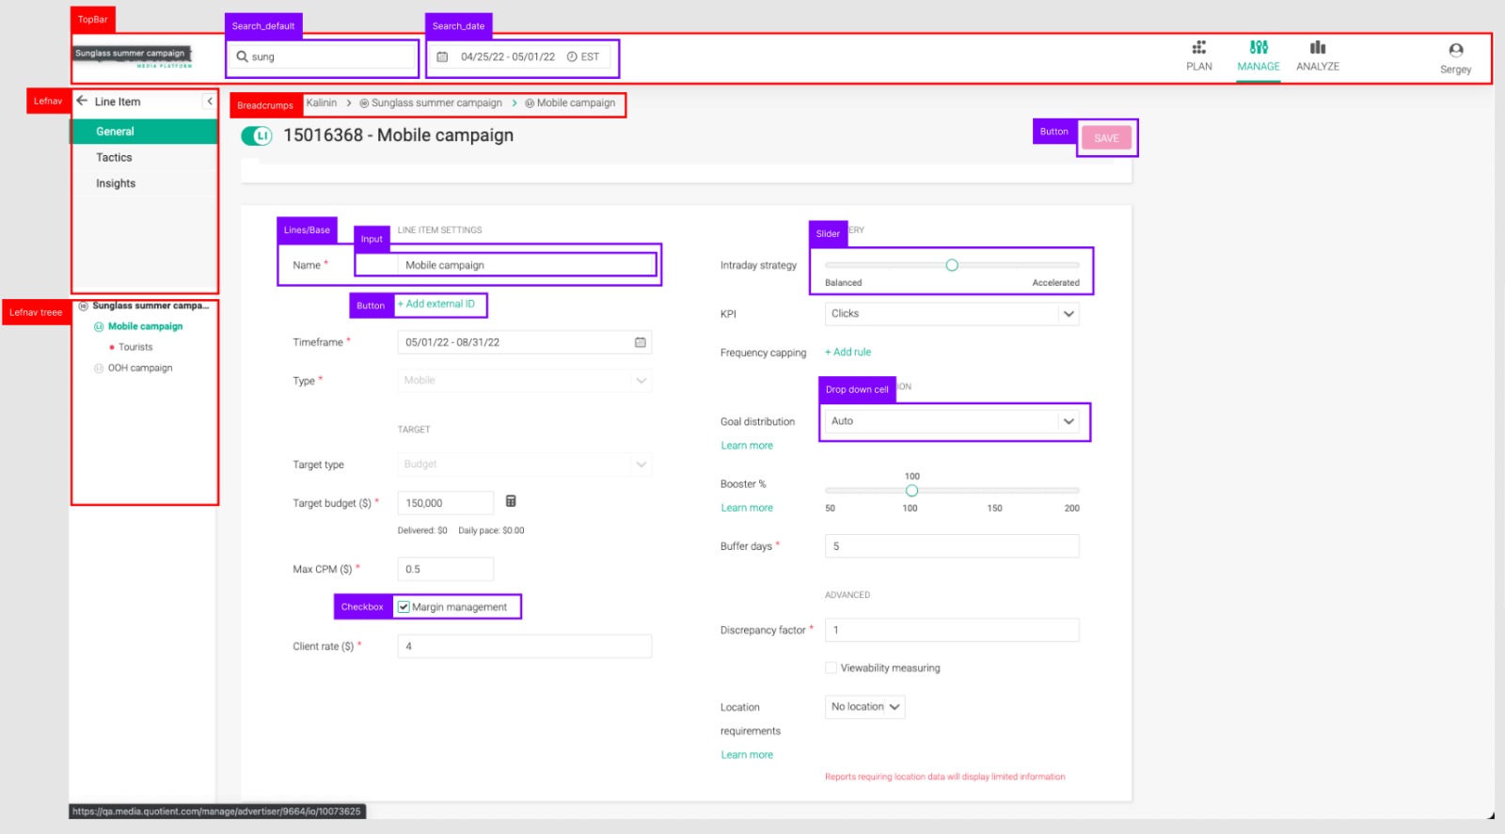Open the PLAN section icon
1505x834 pixels.
coord(1198,47)
